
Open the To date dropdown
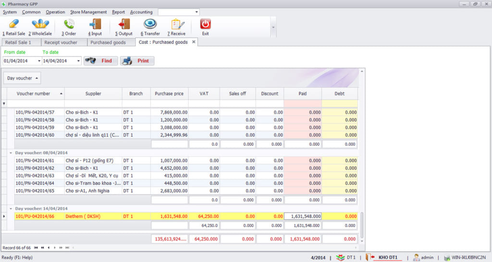pos(78,61)
